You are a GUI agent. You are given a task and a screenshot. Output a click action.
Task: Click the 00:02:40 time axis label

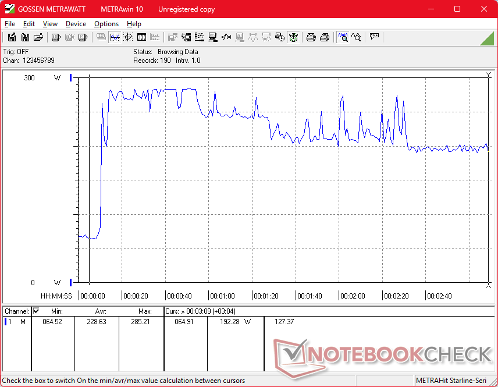pos(439,296)
